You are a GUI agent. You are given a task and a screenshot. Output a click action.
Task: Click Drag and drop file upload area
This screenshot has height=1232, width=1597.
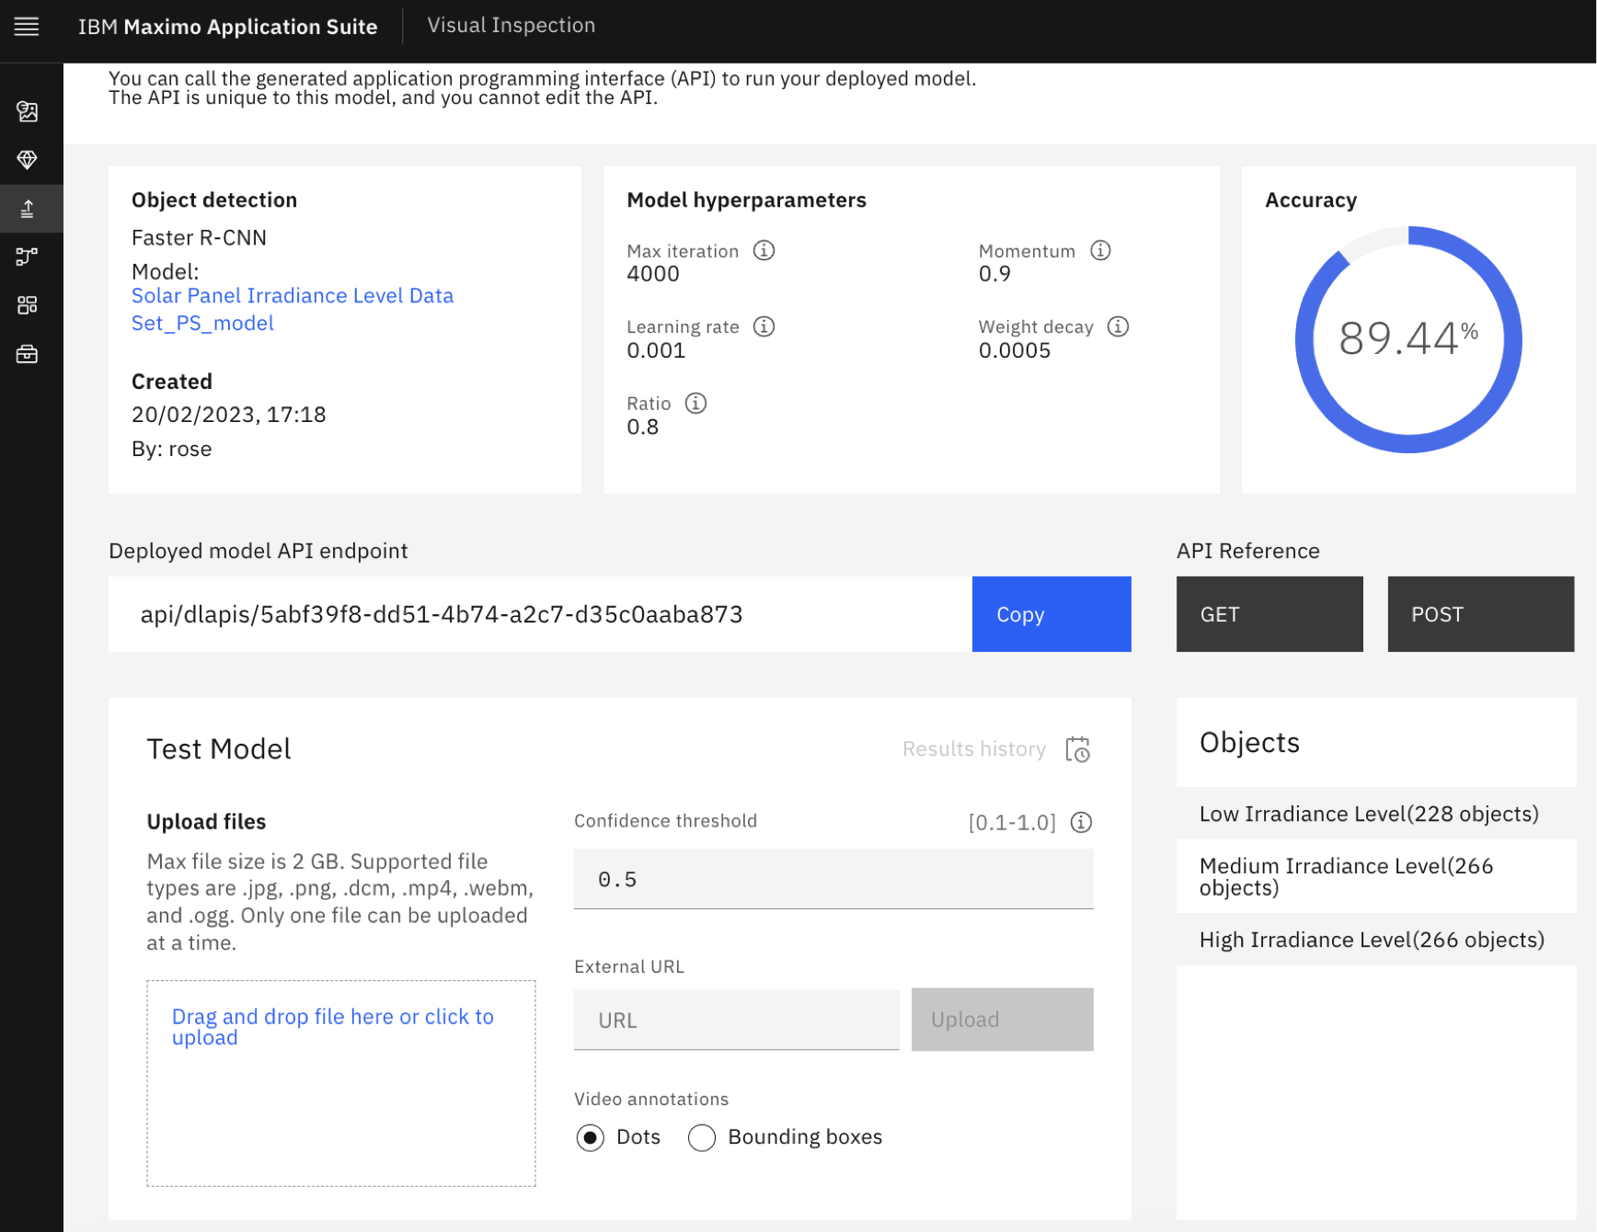click(x=341, y=1083)
